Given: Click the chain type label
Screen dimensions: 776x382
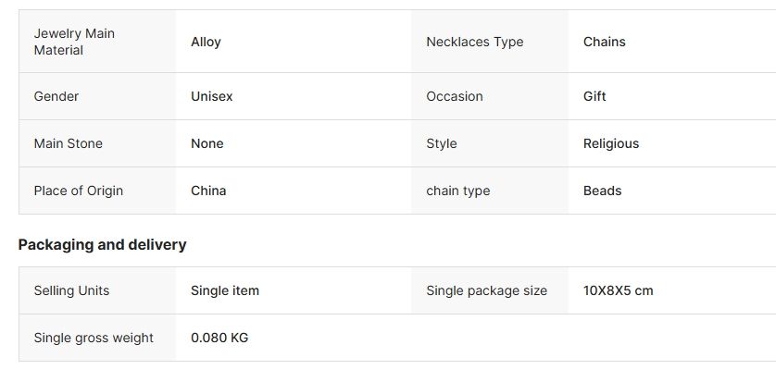Looking at the screenshot, I should (457, 191).
